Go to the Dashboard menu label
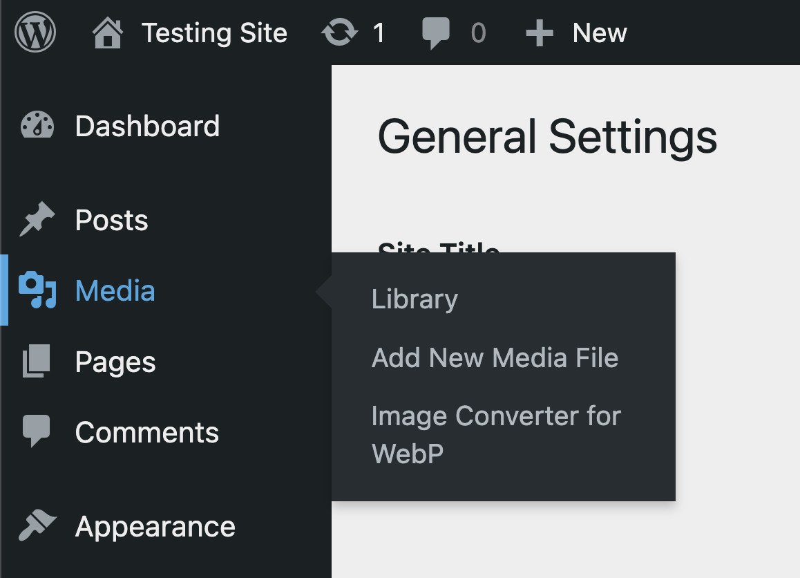The image size is (800, 578). [x=147, y=127]
